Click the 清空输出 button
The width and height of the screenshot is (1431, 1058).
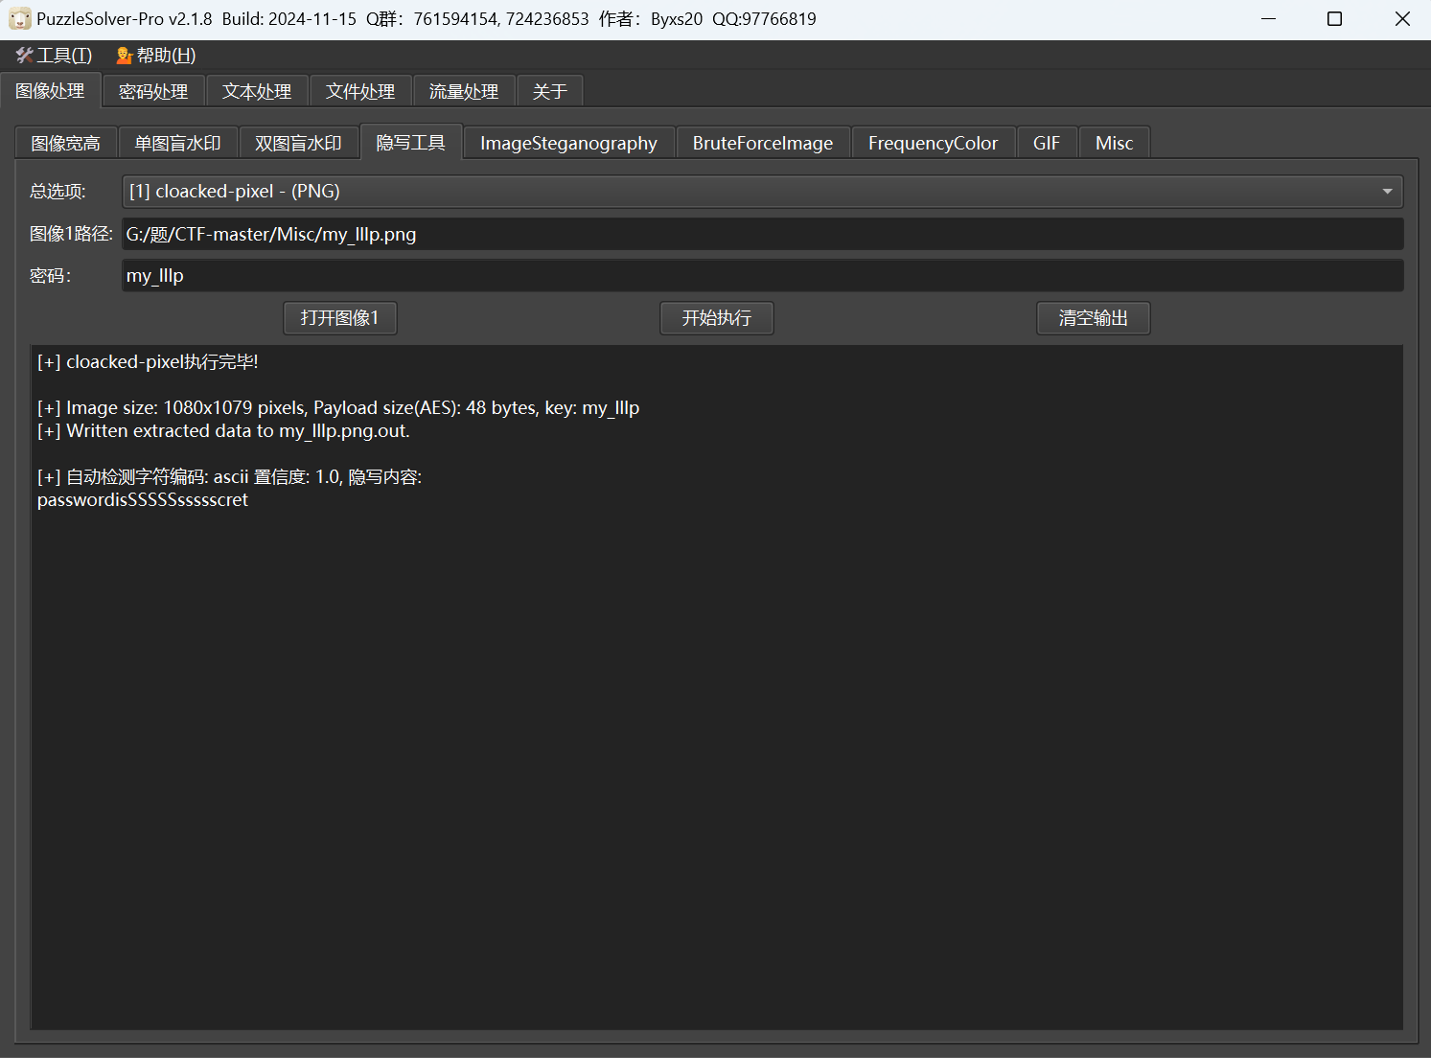1094,318
